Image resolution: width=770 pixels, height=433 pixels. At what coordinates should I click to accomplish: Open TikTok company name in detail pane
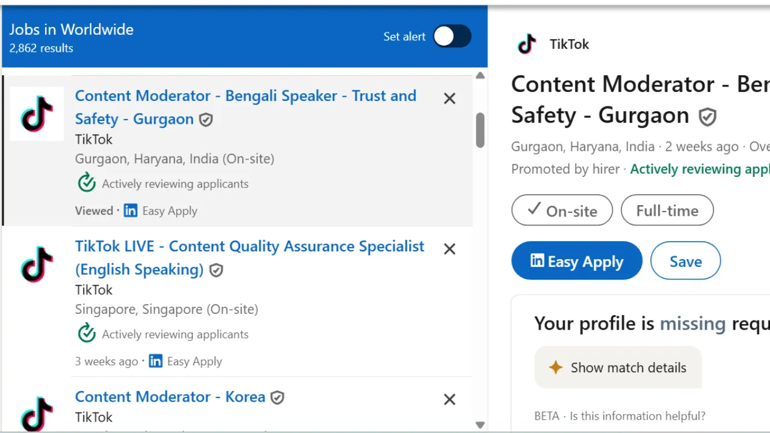point(569,44)
